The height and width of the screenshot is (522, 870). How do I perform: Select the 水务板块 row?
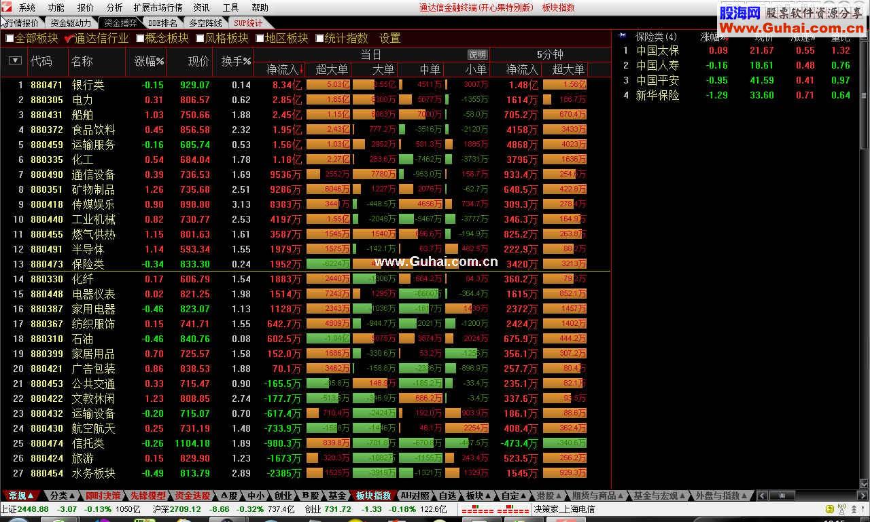(x=305, y=473)
